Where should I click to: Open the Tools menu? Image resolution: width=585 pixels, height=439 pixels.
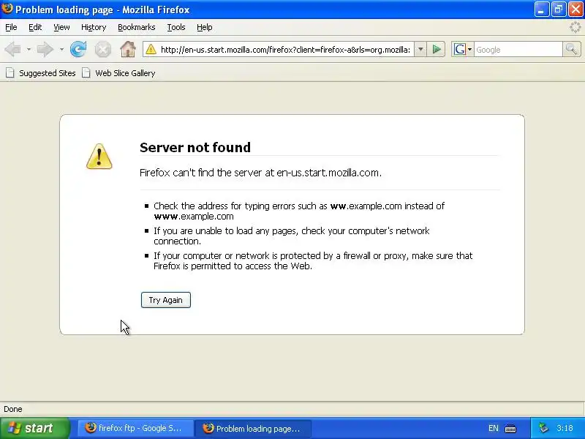pyautogui.click(x=176, y=27)
